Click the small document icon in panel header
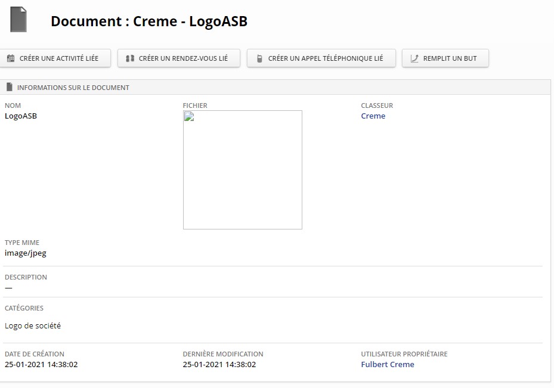This screenshot has width=554, height=388. tap(10, 87)
